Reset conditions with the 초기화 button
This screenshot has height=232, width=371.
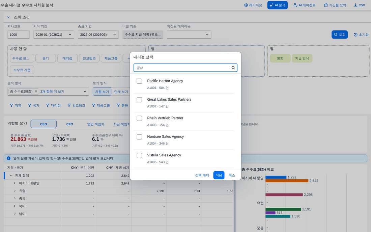pyautogui.click(x=361, y=34)
